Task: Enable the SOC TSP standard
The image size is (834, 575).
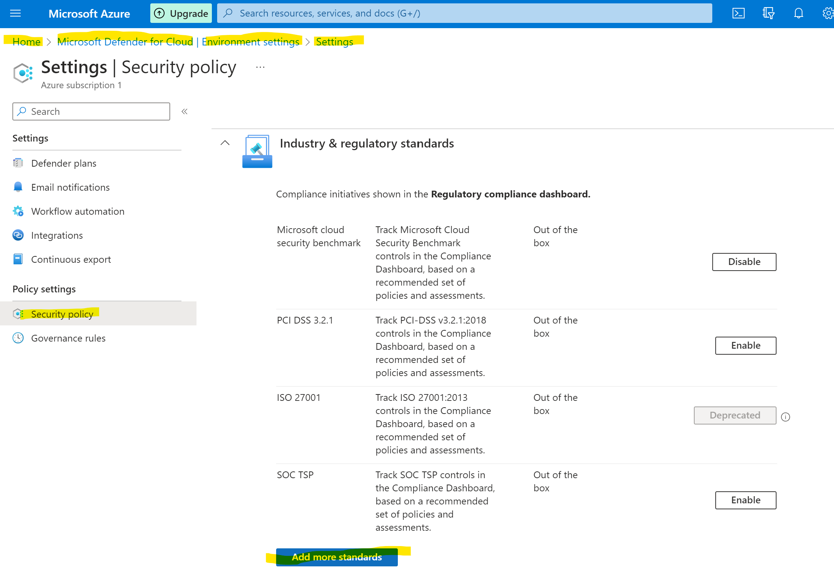Action: point(745,500)
